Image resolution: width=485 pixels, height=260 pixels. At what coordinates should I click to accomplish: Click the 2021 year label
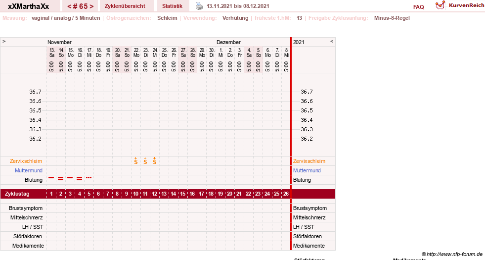tap(299, 42)
